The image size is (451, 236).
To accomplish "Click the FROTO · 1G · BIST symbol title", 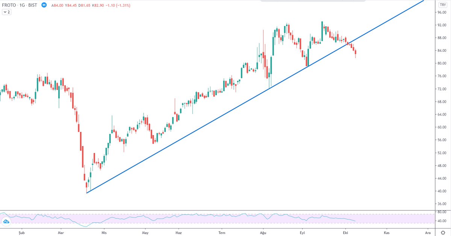I will (x=20, y=5).
